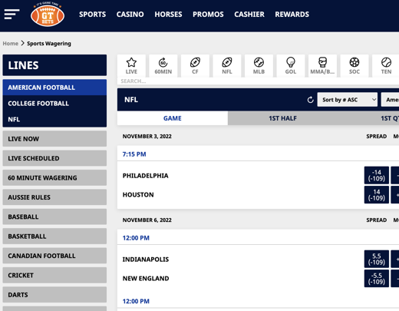Viewport: 399px width, 311px height.
Task: Refresh the NFL lines
Action: click(x=310, y=100)
